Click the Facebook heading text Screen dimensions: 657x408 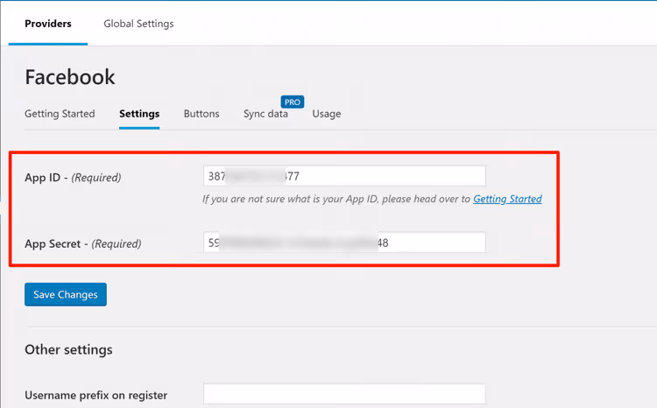tap(69, 77)
